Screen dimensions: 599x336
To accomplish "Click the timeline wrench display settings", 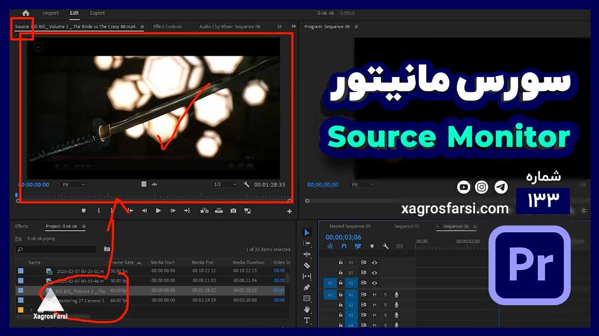I will (386, 246).
